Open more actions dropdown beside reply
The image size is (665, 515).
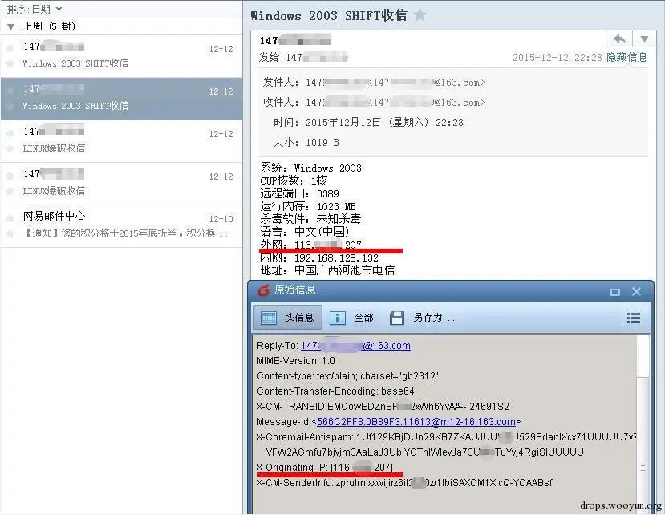(x=644, y=39)
